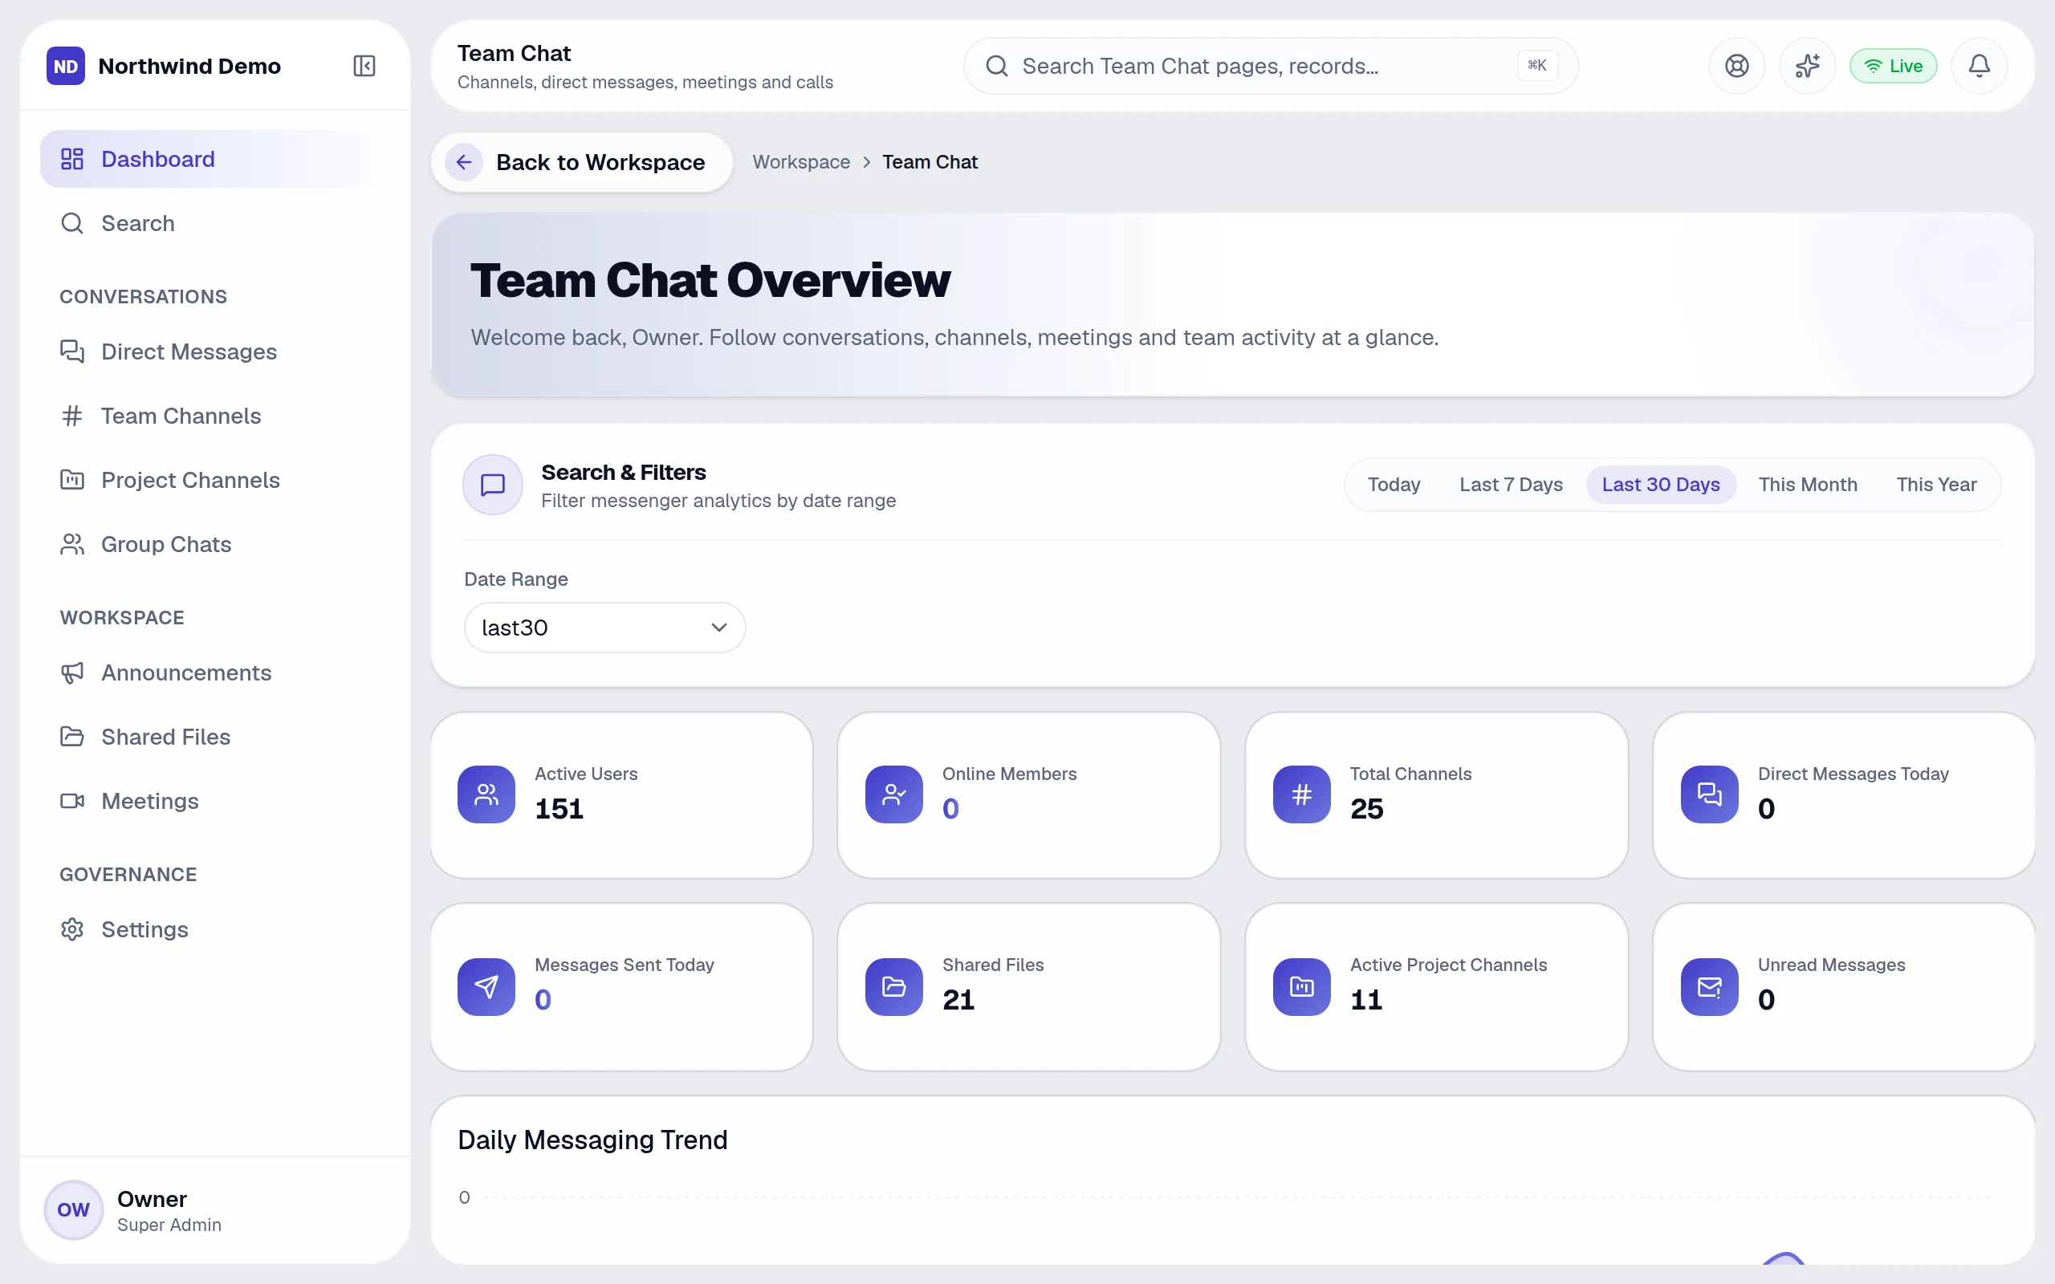Click the Owner Super Admin profile
The image size is (2055, 1284).
click(217, 1210)
